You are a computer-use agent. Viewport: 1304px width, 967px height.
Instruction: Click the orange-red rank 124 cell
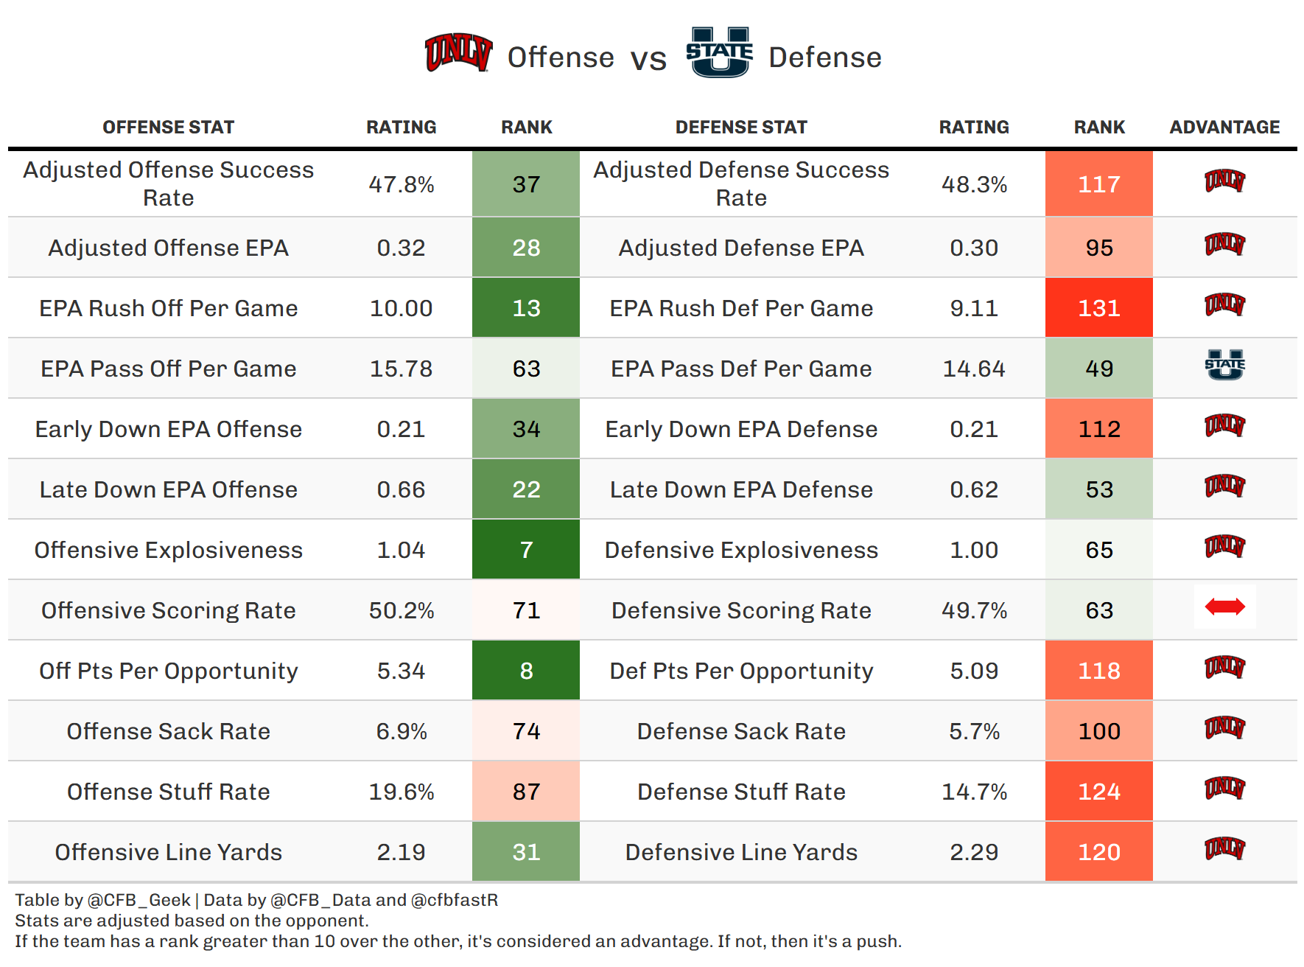click(x=1098, y=792)
